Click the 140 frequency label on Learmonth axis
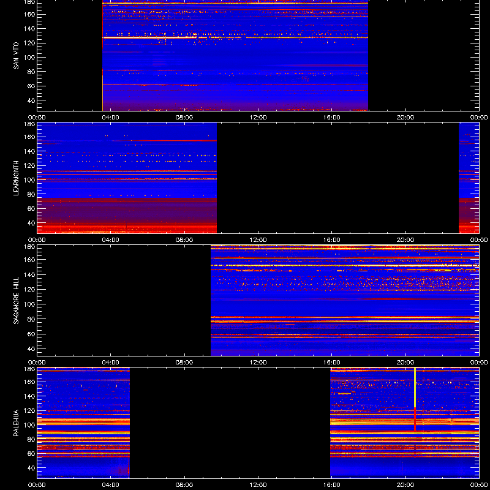The image size is (490, 490). (x=31, y=151)
